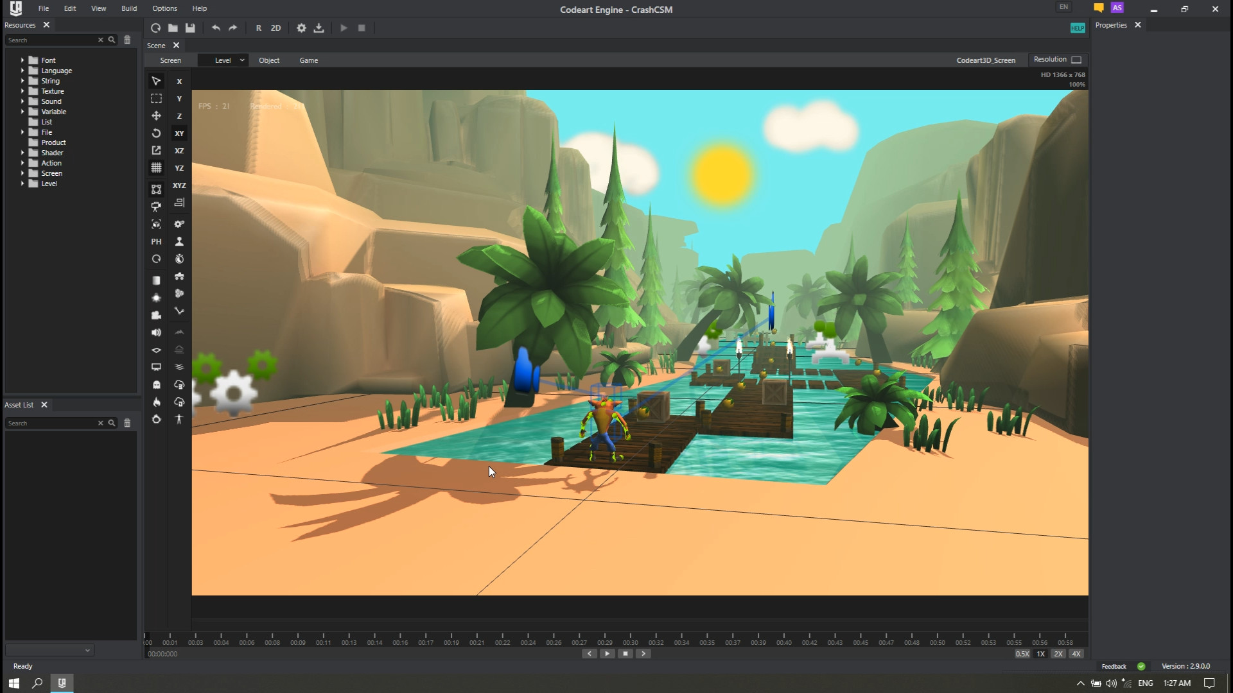Expand the Font folder
The height and width of the screenshot is (693, 1233).
point(22,60)
